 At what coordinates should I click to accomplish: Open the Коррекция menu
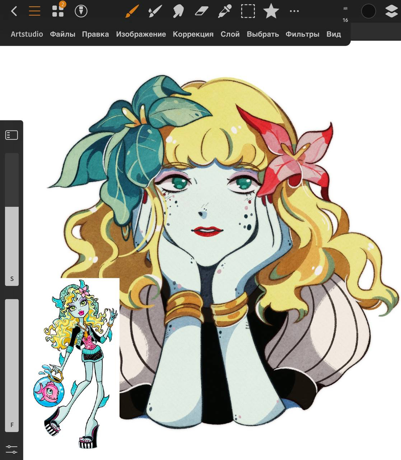coord(193,34)
